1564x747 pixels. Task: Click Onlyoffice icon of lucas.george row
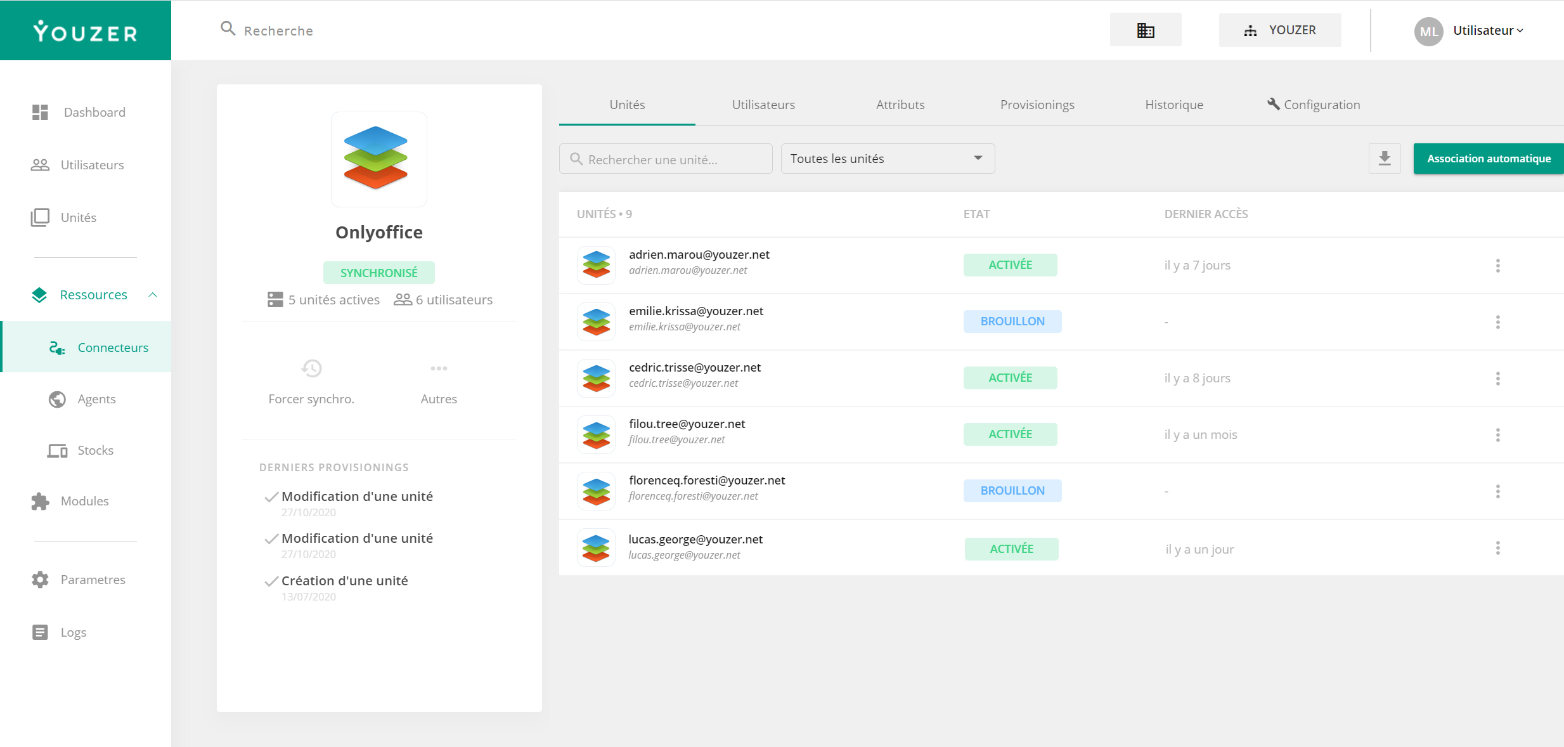[596, 548]
